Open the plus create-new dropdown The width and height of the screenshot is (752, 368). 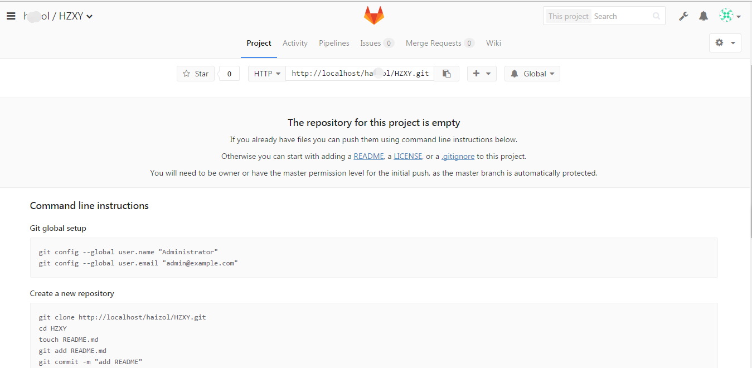[482, 74]
